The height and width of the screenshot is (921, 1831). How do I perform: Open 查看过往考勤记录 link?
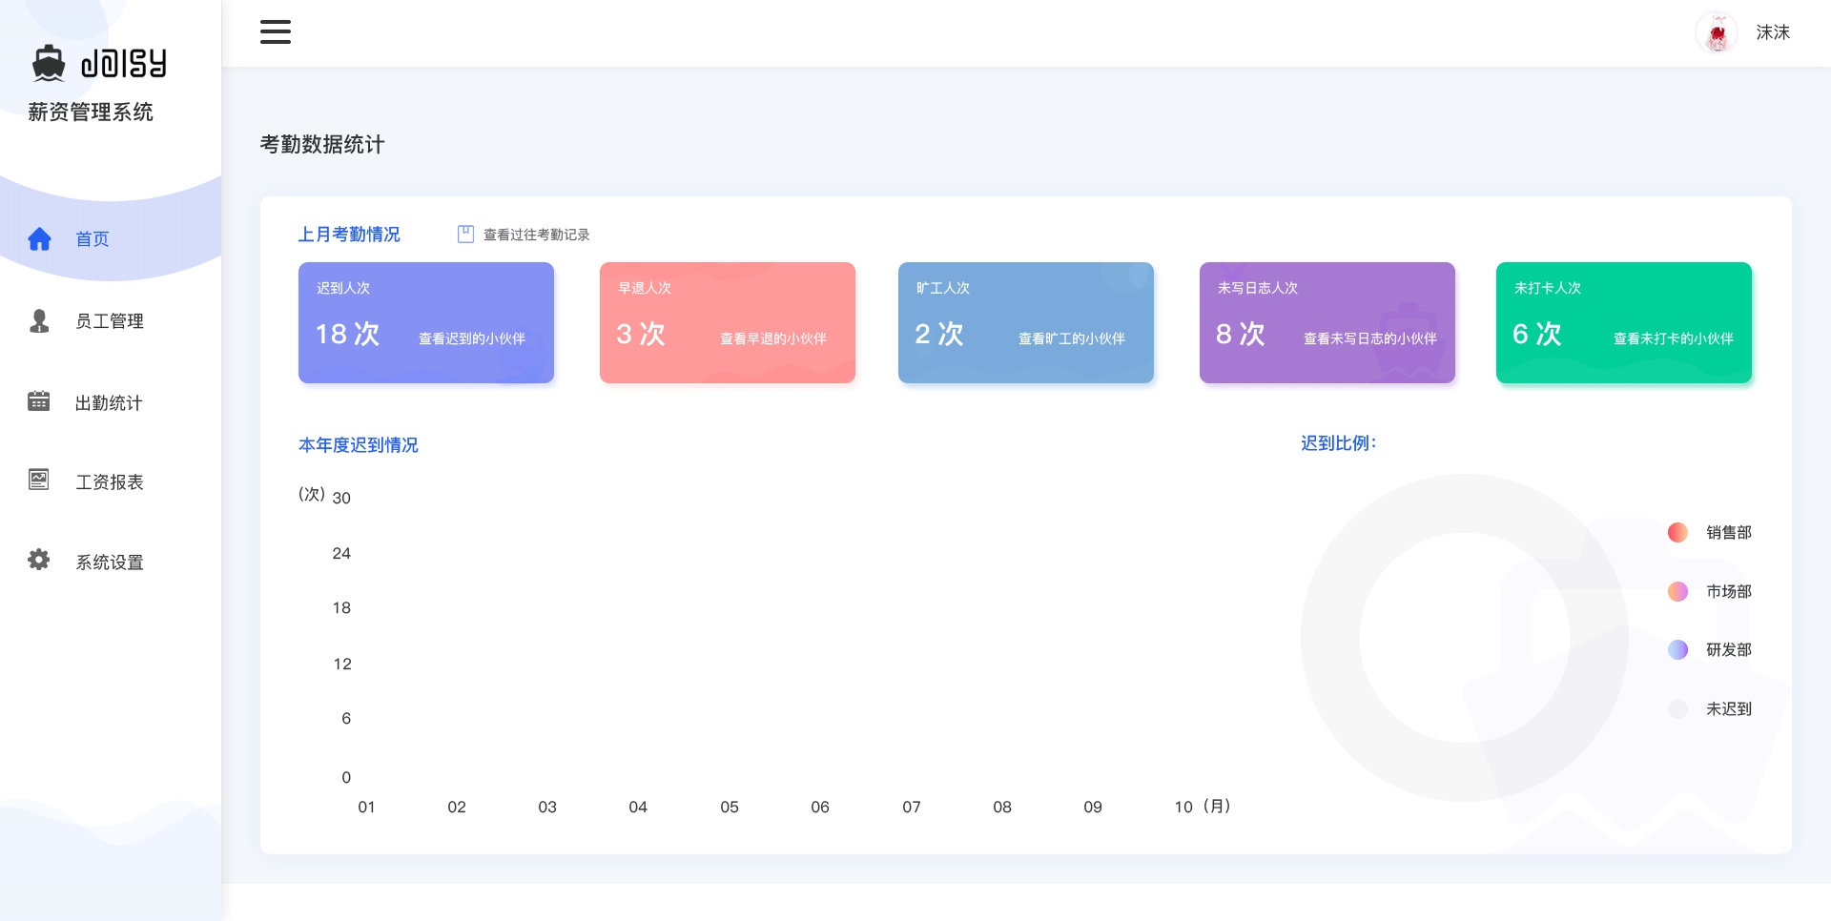[536, 235]
